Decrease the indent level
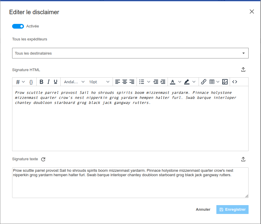Screen dimensions: 261x224 (156, 82)
